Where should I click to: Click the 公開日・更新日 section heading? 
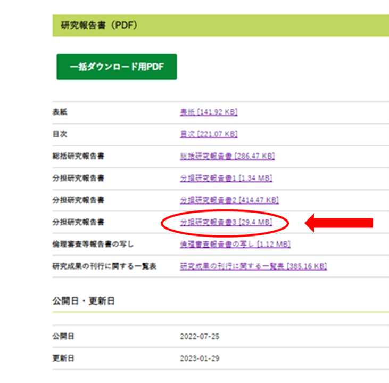click(84, 300)
